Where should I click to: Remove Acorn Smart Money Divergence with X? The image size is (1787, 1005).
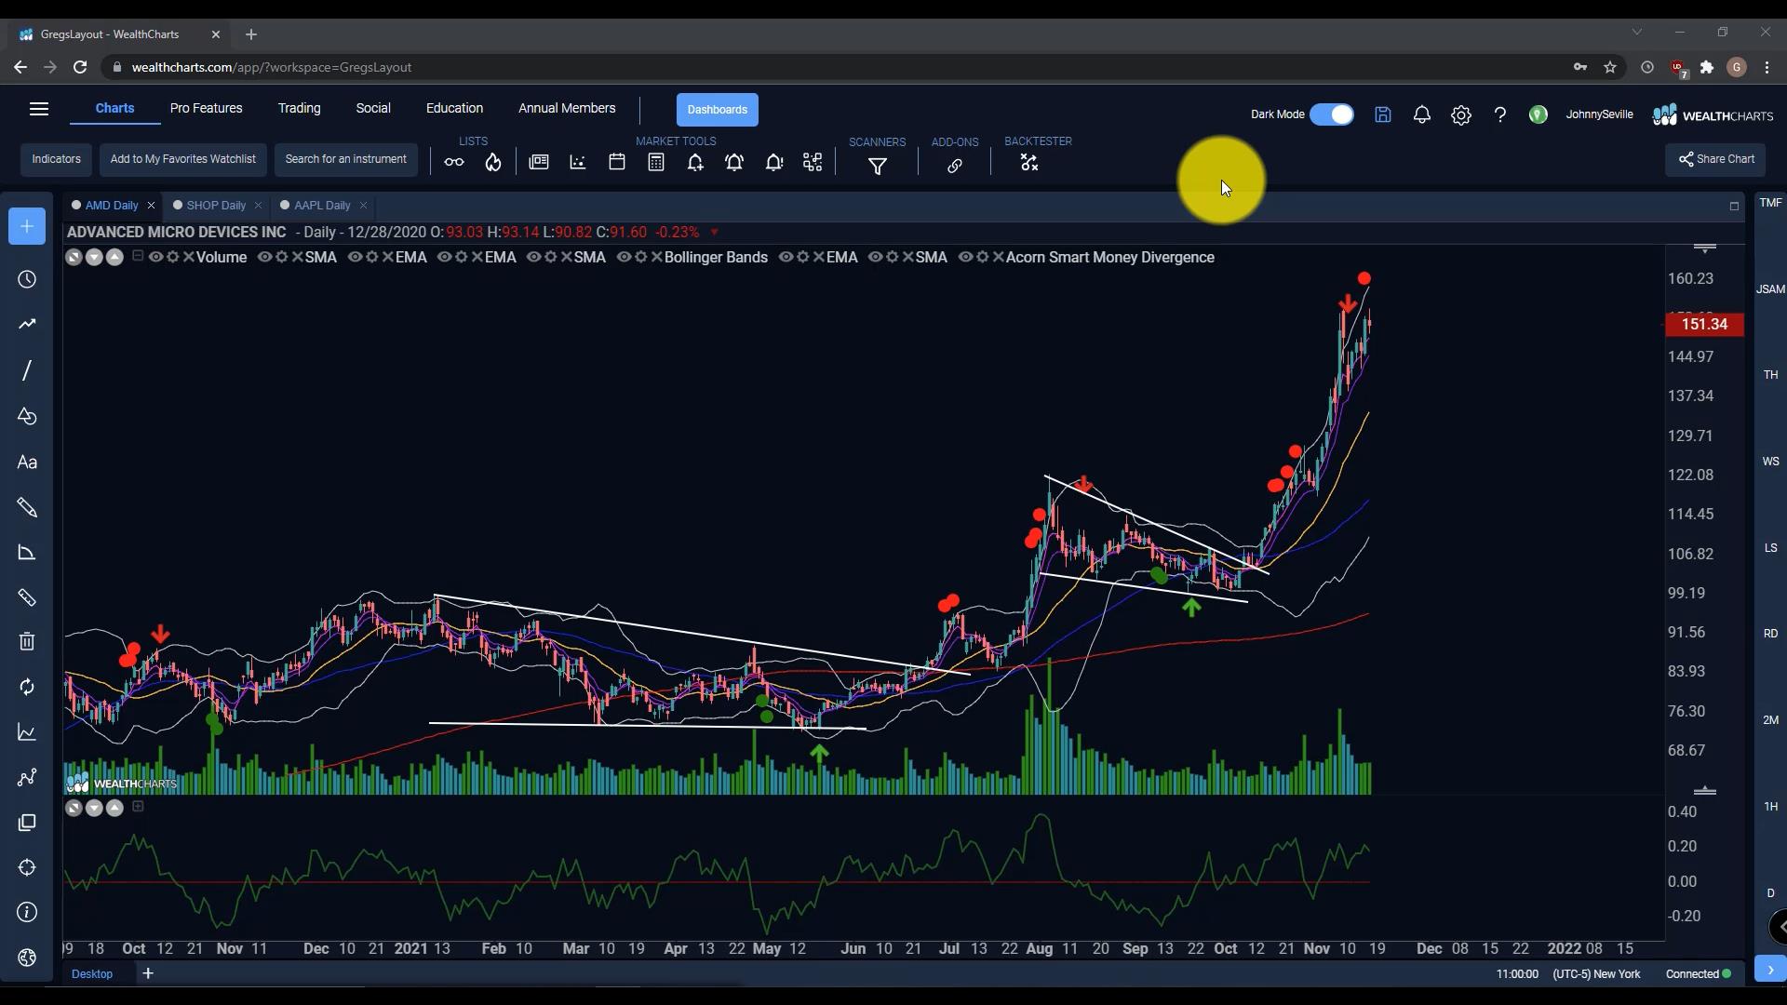tap(999, 257)
